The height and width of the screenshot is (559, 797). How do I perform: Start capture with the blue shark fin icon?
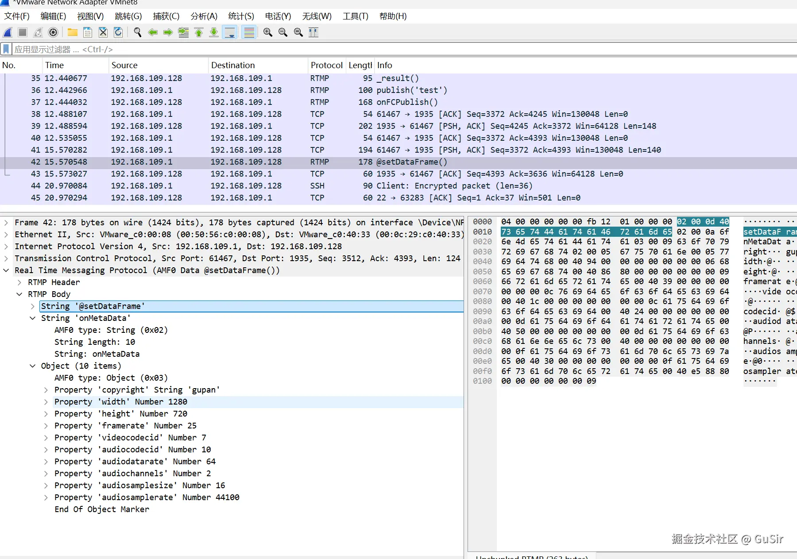[x=8, y=32]
